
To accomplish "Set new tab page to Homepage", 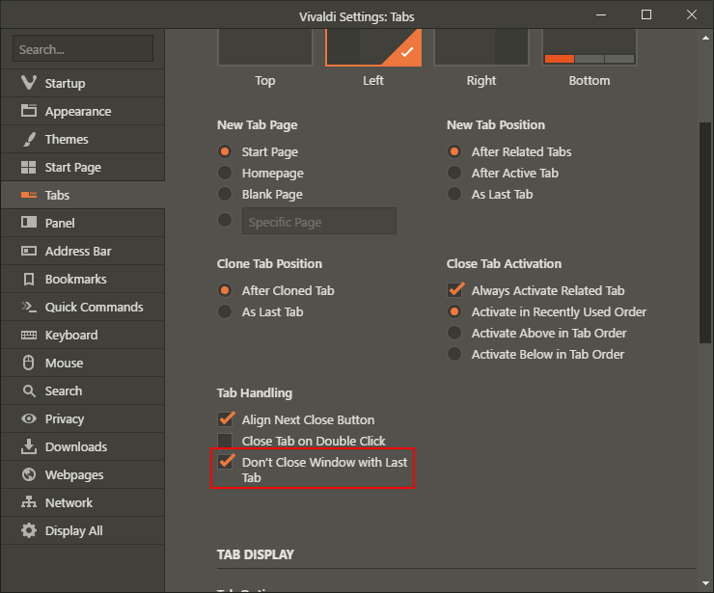I will 225,173.
